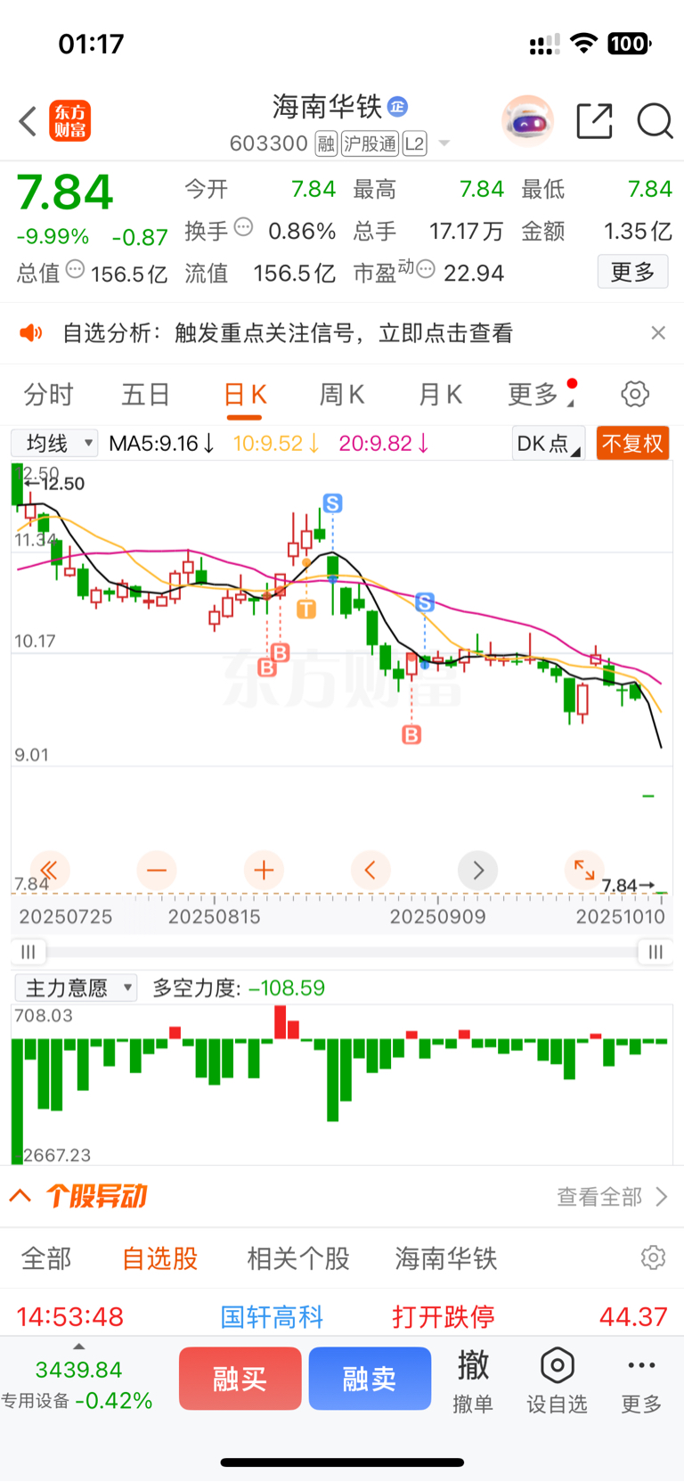Open the 主力意愿 indicator dropdown
684x1482 pixels.
pos(77,987)
